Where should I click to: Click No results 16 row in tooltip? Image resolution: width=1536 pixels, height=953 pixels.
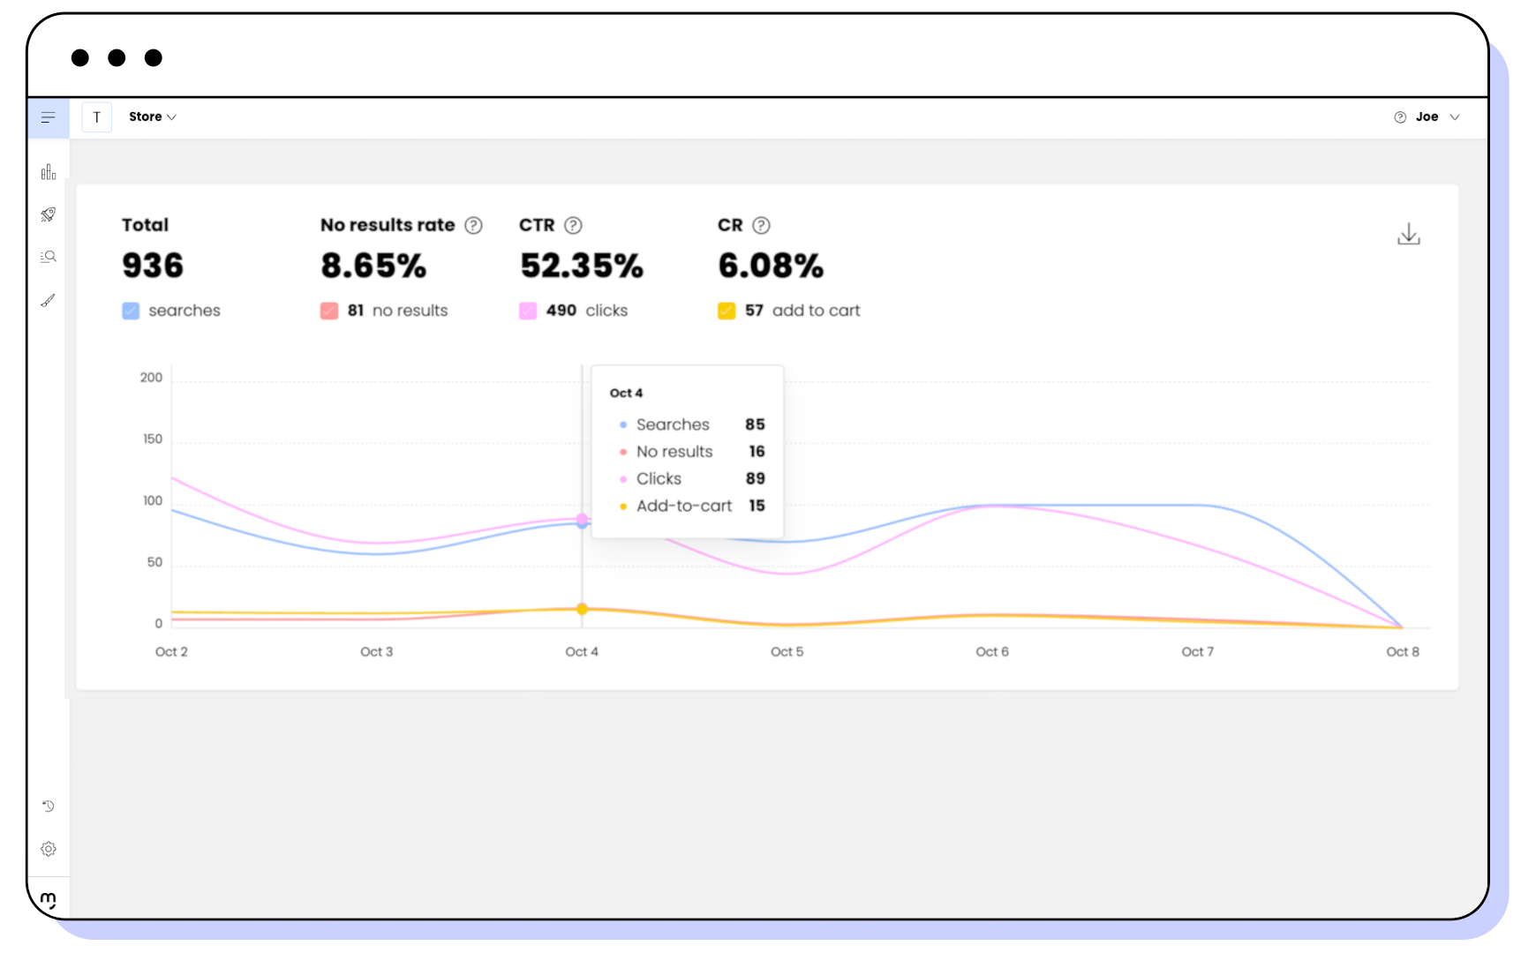pos(692,452)
